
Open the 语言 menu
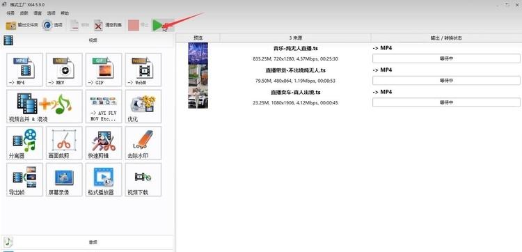(x=38, y=13)
